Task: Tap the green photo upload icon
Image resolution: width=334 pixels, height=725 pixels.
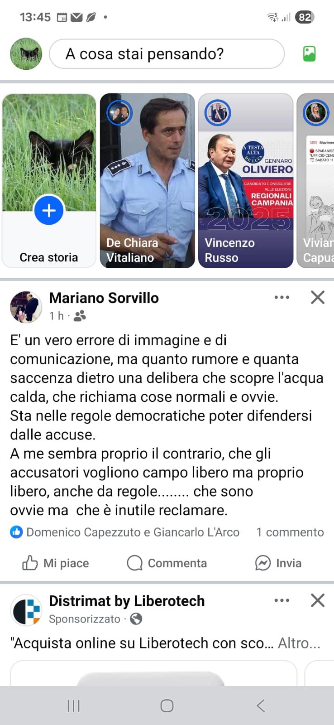Action: (309, 54)
